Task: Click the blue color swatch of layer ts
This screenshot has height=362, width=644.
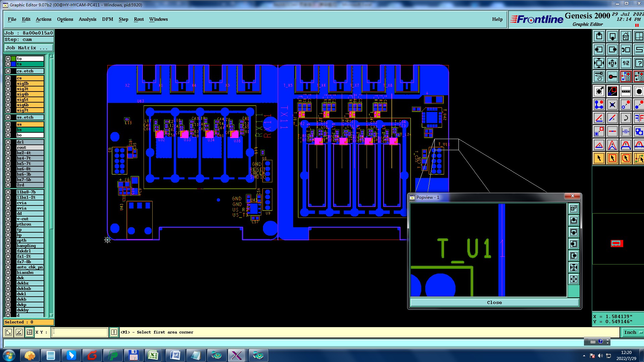Action: pyautogui.click(x=13, y=64)
